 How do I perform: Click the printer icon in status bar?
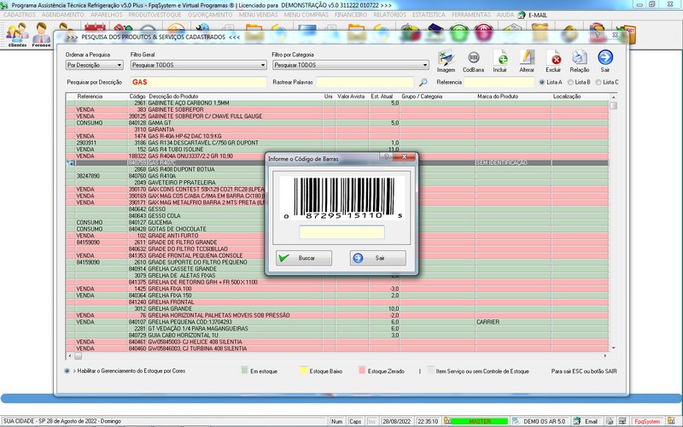point(610,421)
